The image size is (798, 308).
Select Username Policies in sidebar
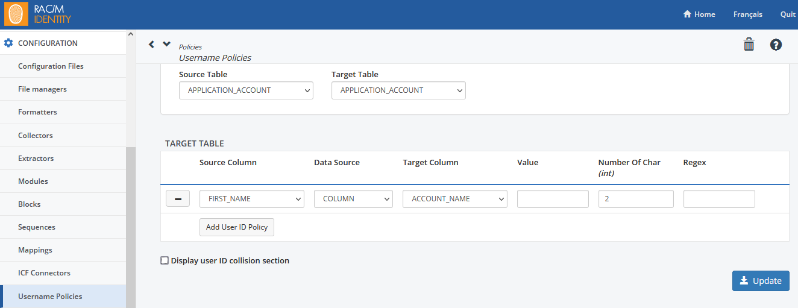(63, 297)
